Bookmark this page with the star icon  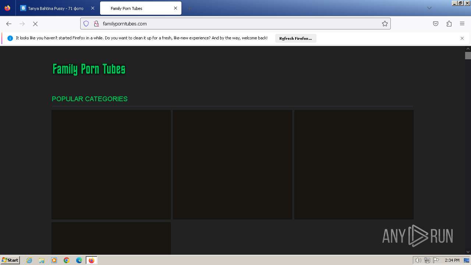385,24
